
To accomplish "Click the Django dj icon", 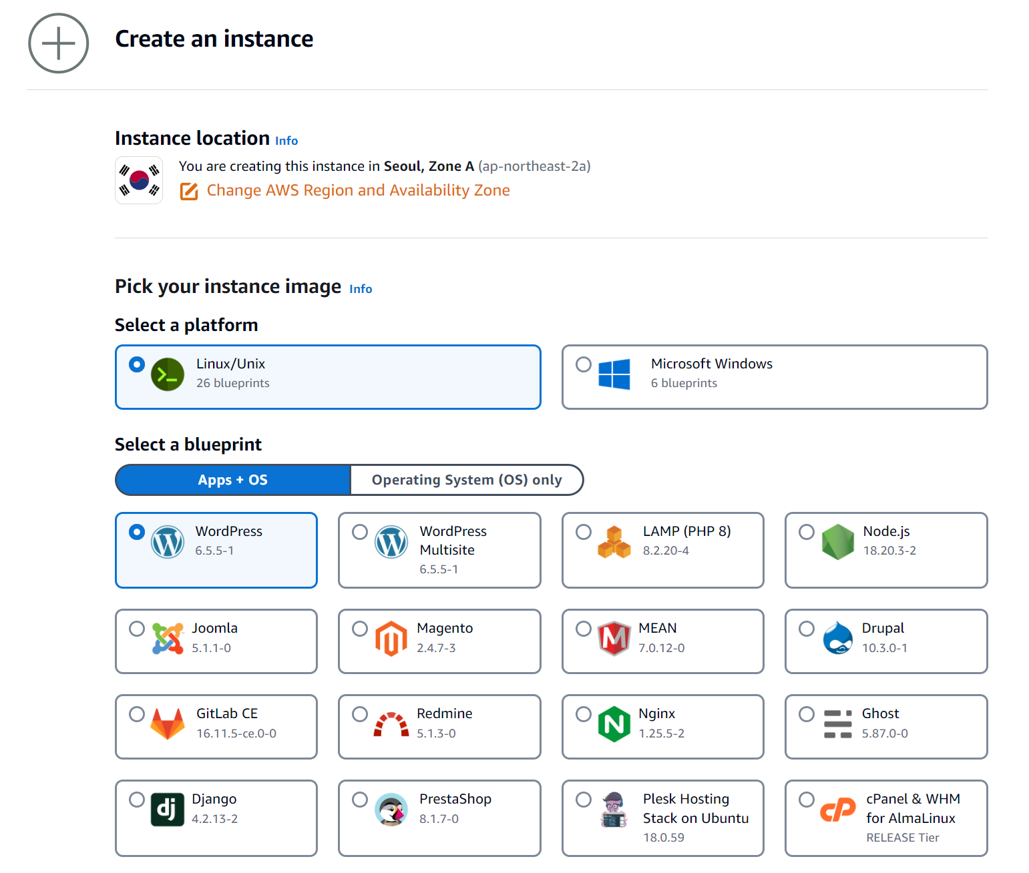I will click(x=168, y=810).
